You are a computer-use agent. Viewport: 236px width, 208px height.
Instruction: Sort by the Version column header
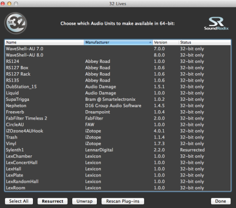[x=166, y=42]
